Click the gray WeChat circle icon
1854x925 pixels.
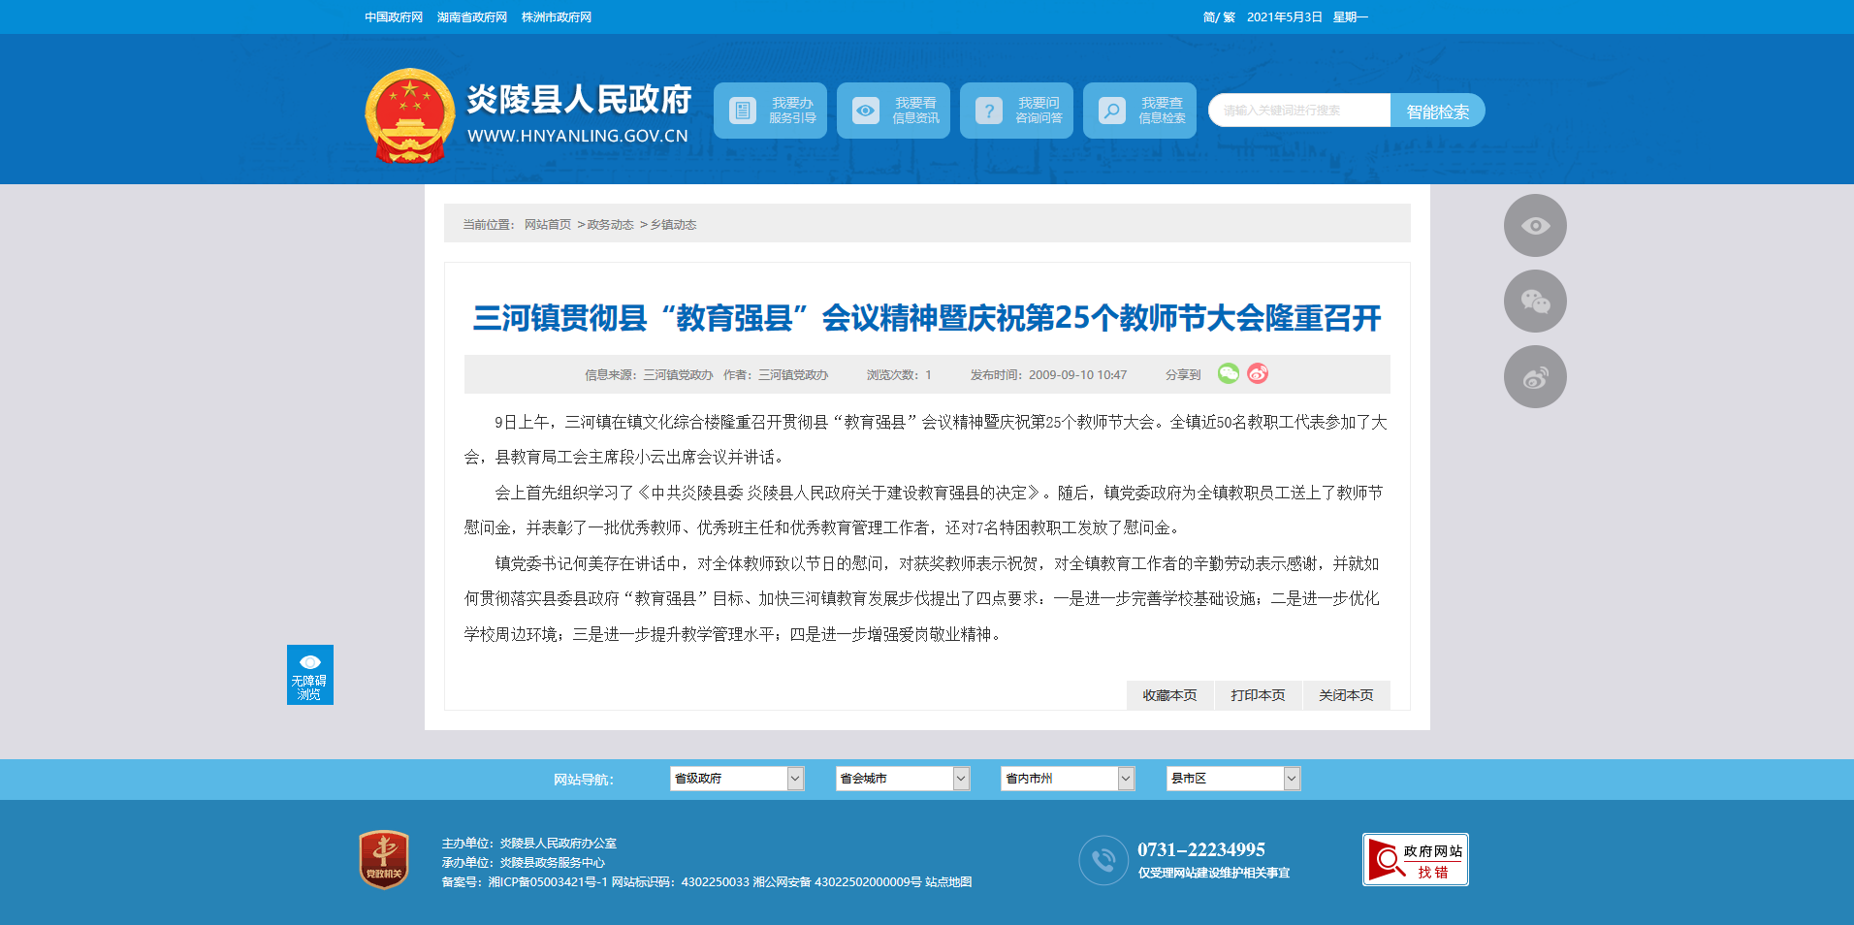(x=1534, y=302)
